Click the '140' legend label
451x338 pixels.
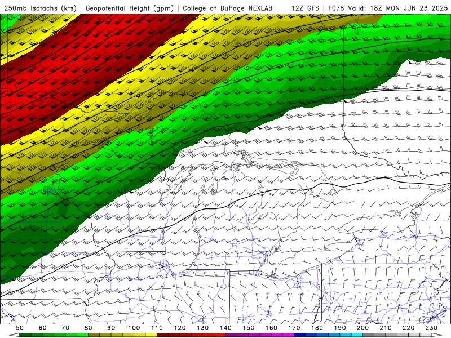tap(225, 328)
